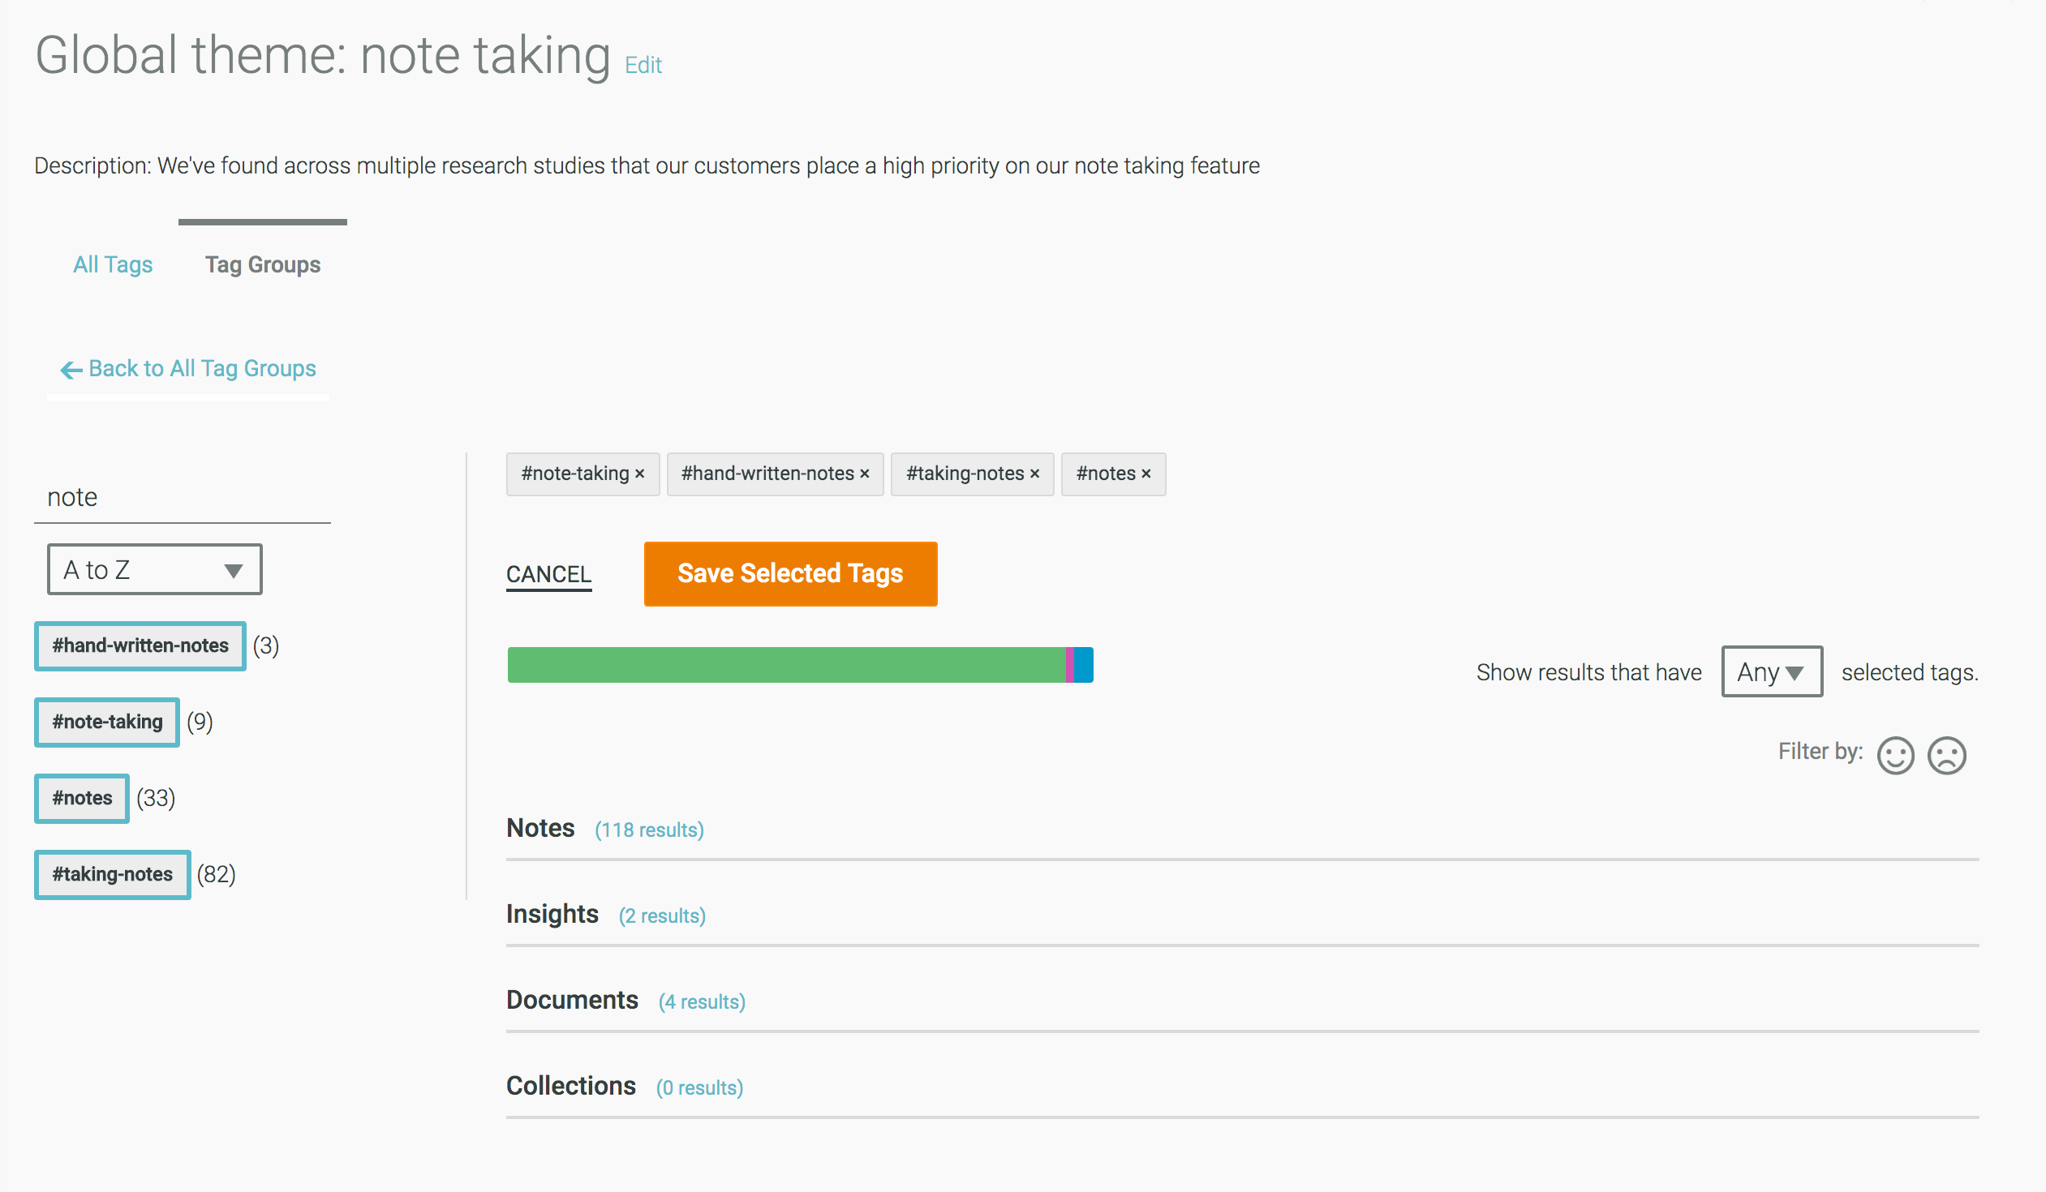Remove the #notes selected tag chip
2046x1192 pixels.
[x=1146, y=474]
